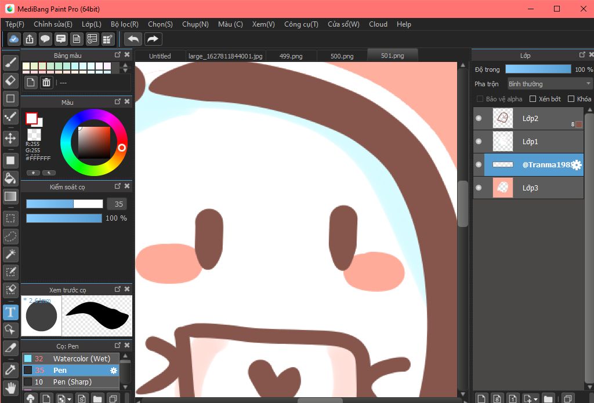
Task: Activate the Magic Wand tool
Action: [x=10, y=254]
